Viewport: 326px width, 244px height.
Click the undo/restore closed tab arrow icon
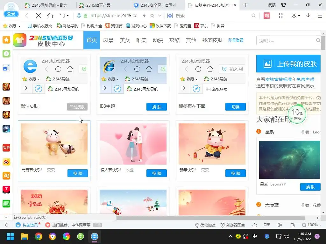coord(62,16)
